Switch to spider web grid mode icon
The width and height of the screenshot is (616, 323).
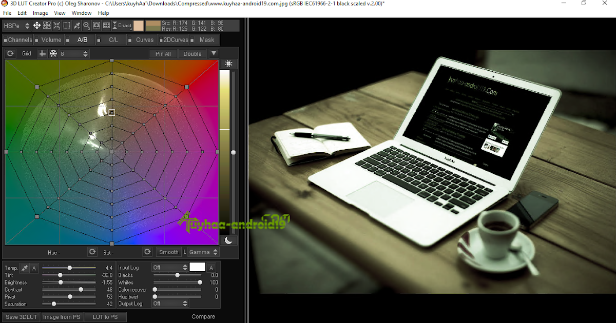click(53, 53)
